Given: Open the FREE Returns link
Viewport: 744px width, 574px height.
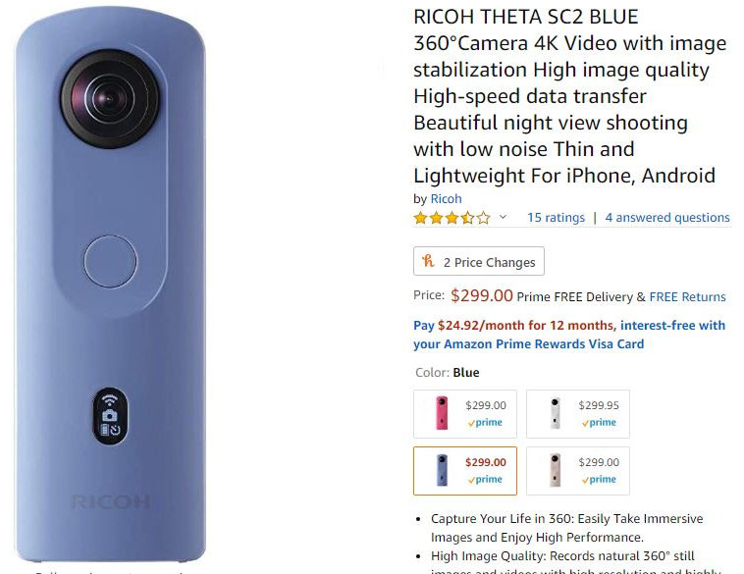Looking at the screenshot, I should (x=687, y=297).
